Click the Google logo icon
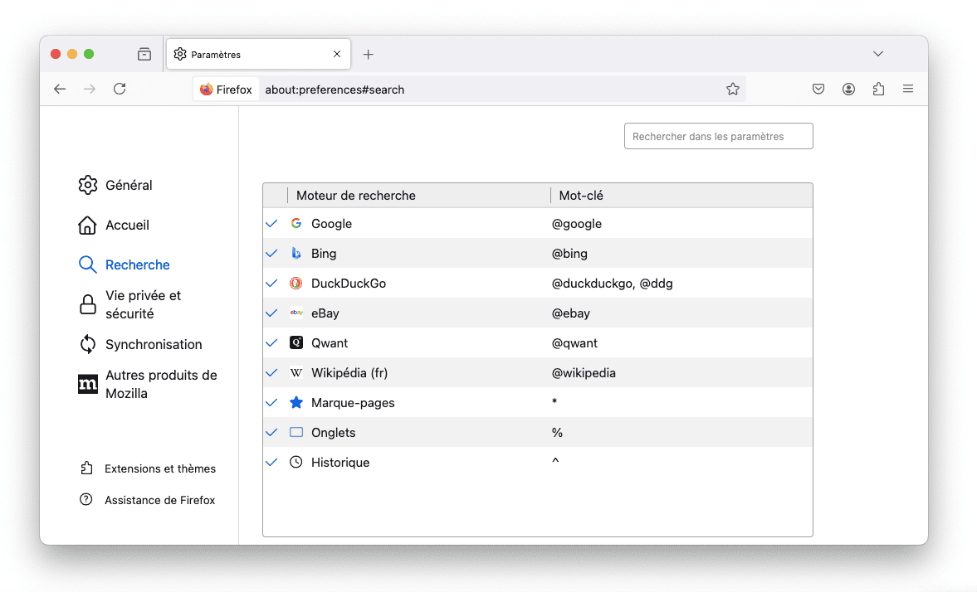 click(296, 224)
